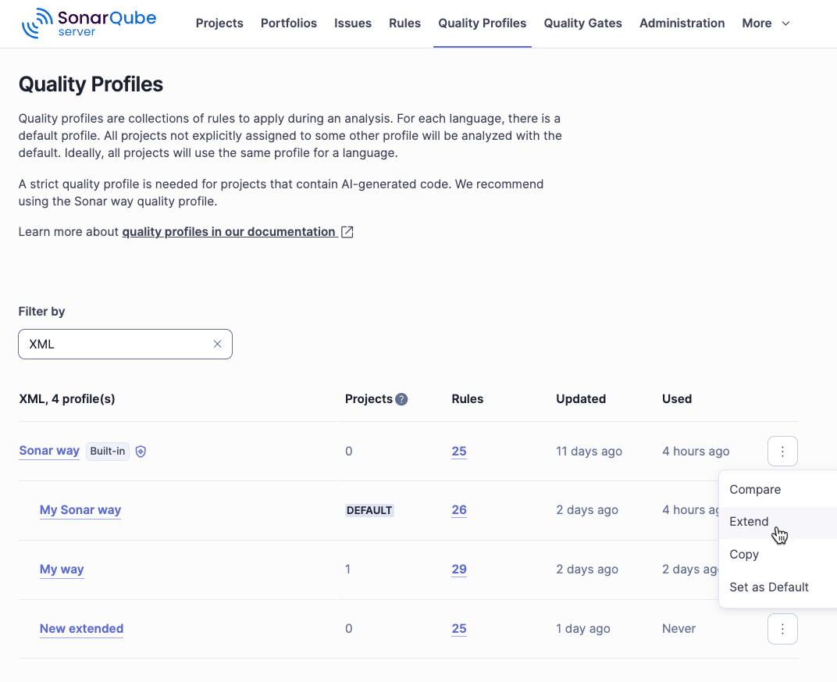Expand the More navigation dropdown
This screenshot has height=682, width=837.
pyautogui.click(x=765, y=23)
